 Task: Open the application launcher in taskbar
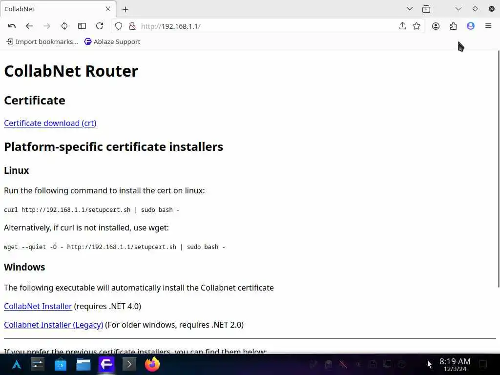coord(17,364)
